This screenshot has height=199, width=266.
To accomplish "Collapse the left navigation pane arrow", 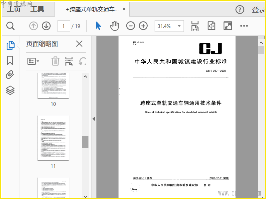I will [x=94, y=119].
